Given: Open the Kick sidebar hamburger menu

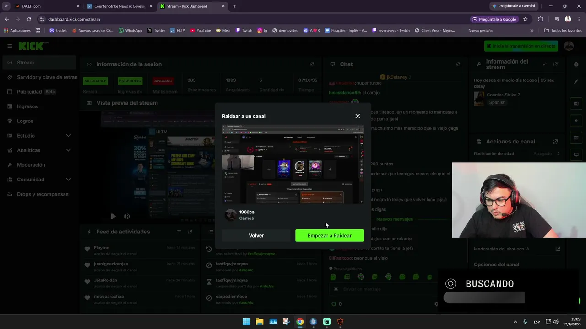Looking at the screenshot, I should (x=10, y=46).
